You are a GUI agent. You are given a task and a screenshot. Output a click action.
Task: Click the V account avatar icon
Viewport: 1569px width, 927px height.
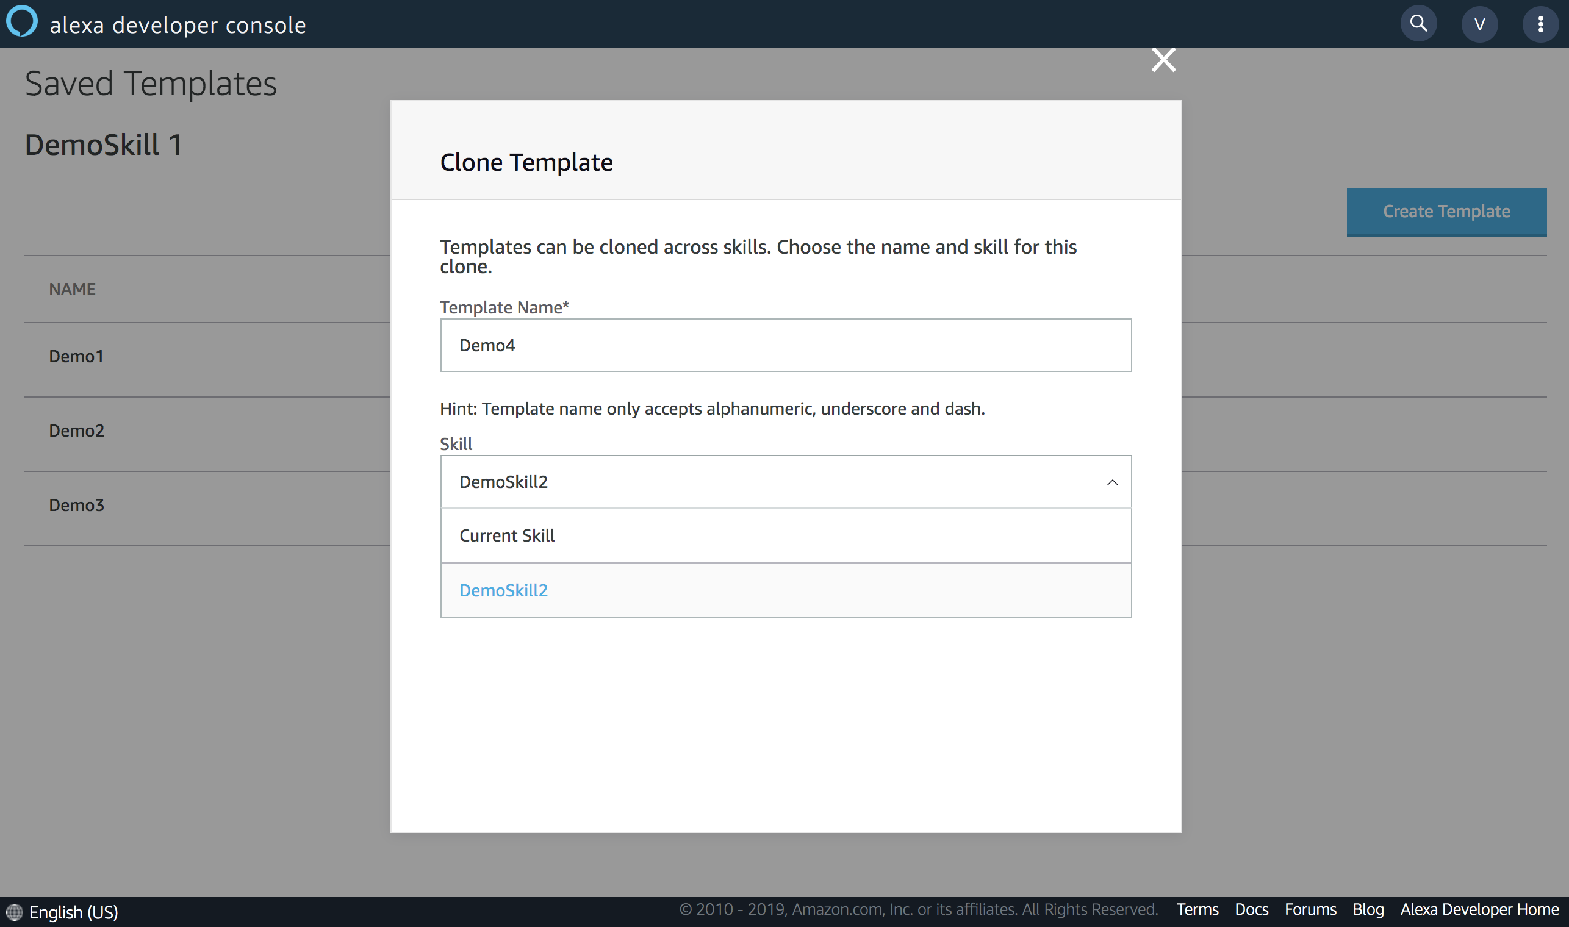[x=1480, y=24]
